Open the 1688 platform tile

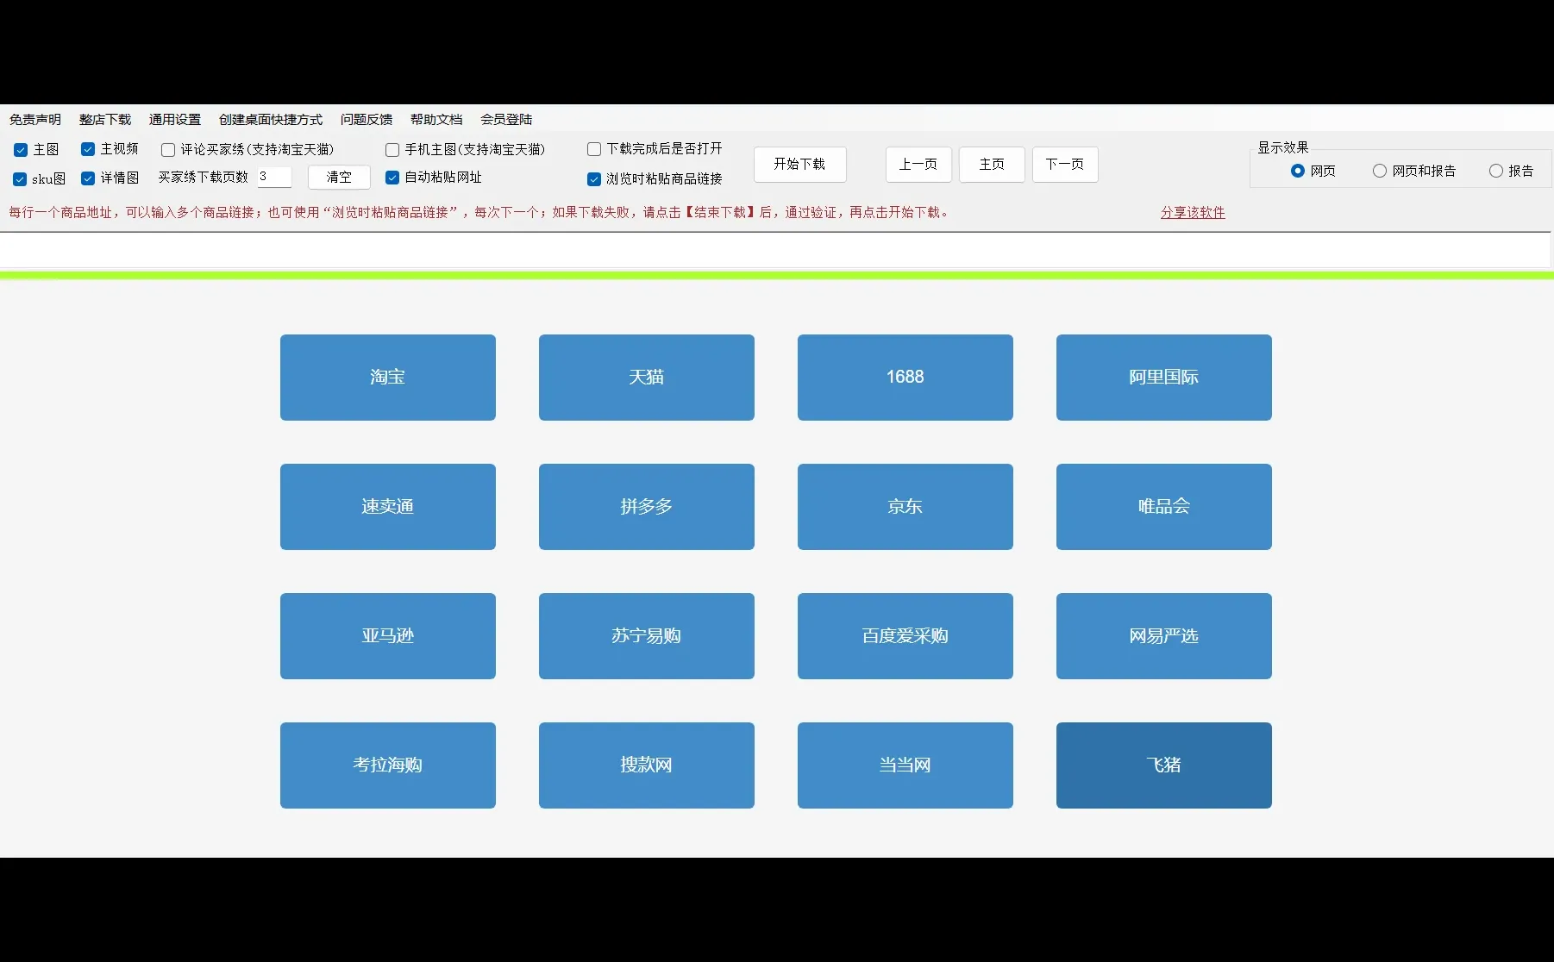click(905, 377)
